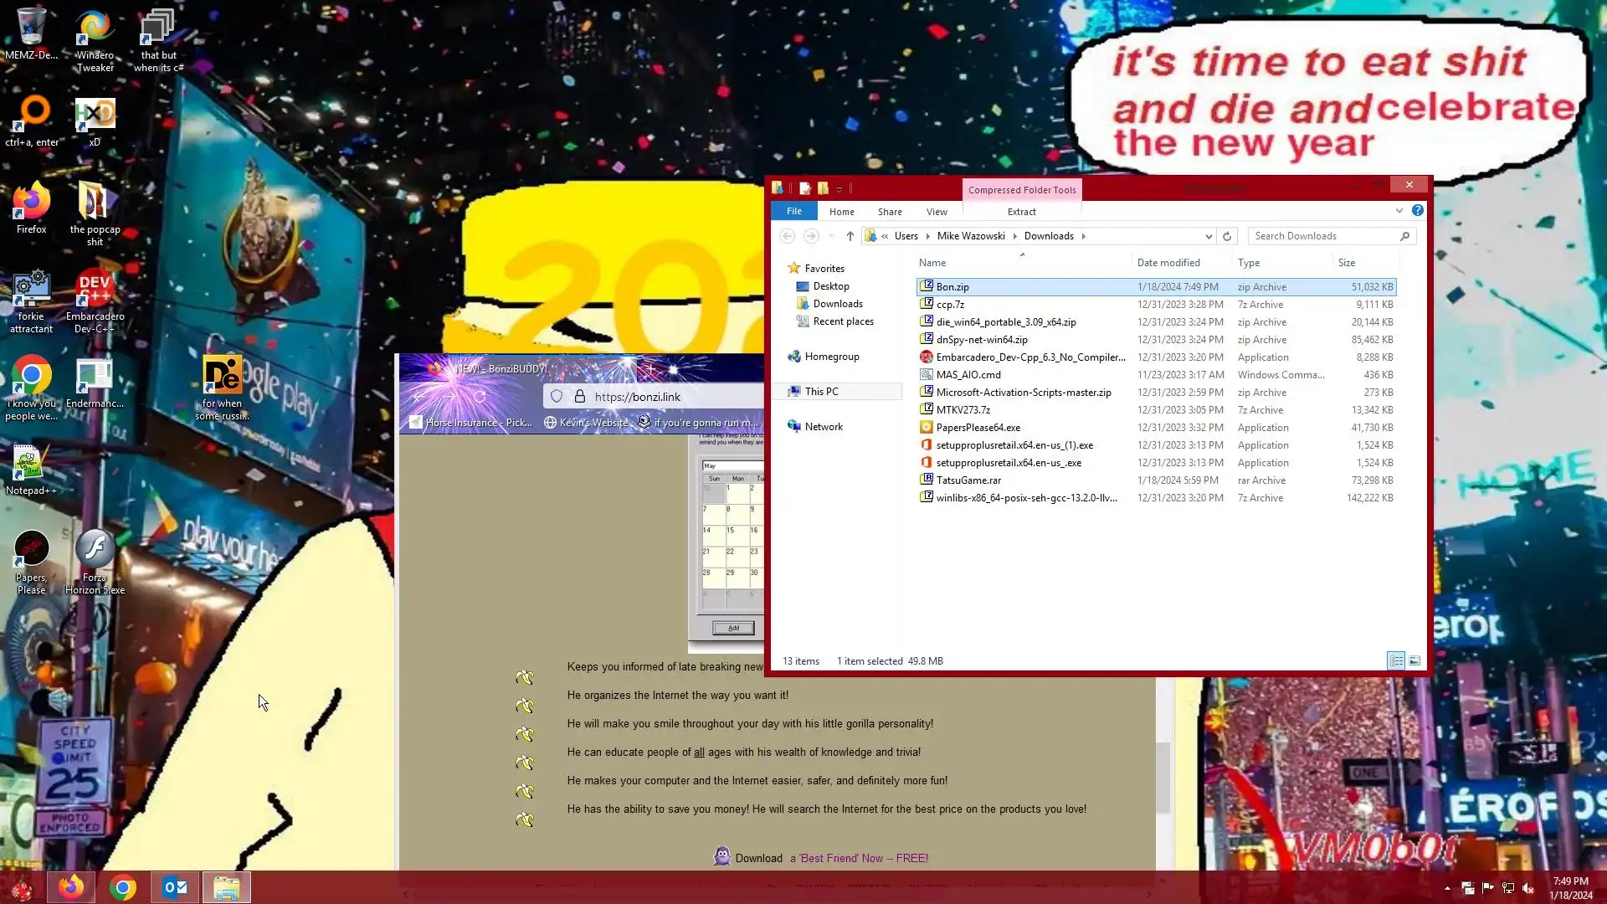Image resolution: width=1607 pixels, height=904 pixels.
Task: Open the View ribbon tab
Action: click(x=937, y=212)
